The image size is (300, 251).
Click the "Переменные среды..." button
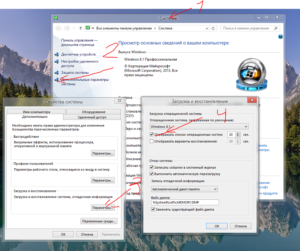[99, 221]
